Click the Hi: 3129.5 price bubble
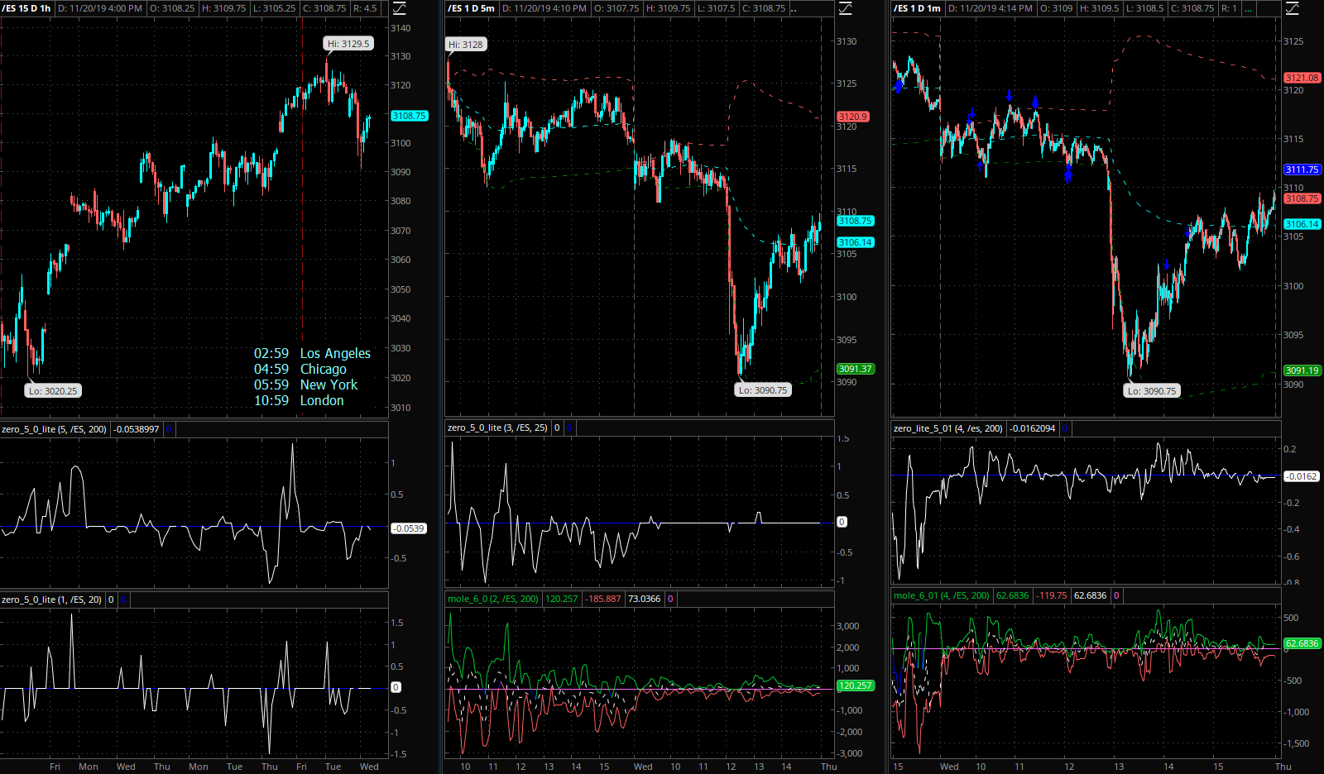1324x774 pixels. tap(348, 44)
